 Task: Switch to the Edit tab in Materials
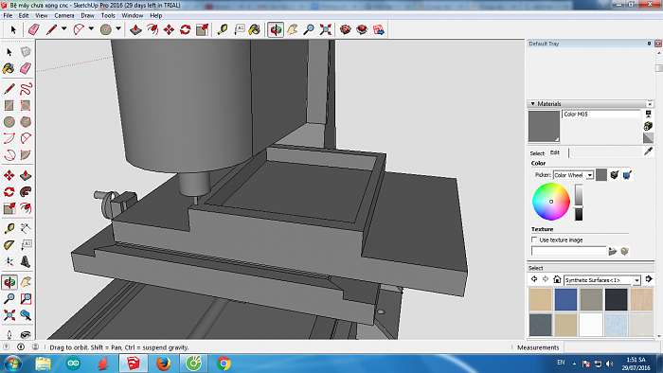pyautogui.click(x=555, y=152)
